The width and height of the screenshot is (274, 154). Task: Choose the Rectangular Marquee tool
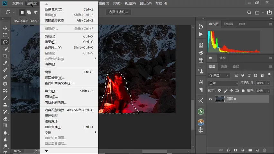coord(5,35)
